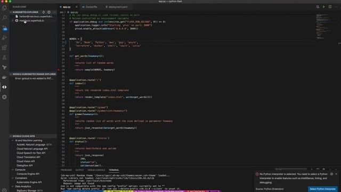Expand the masi.buzz.superhub.io cluster node

pos(13,21)
